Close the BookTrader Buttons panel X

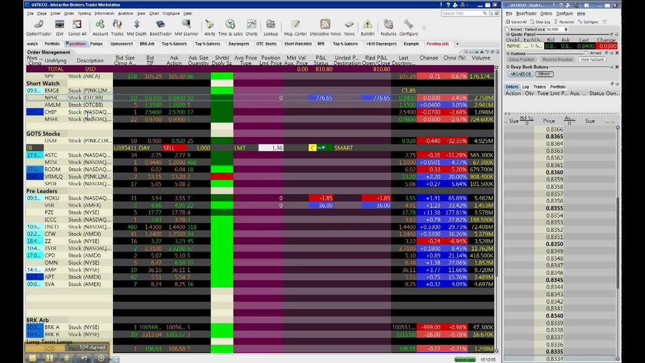[x=617, y=53]
